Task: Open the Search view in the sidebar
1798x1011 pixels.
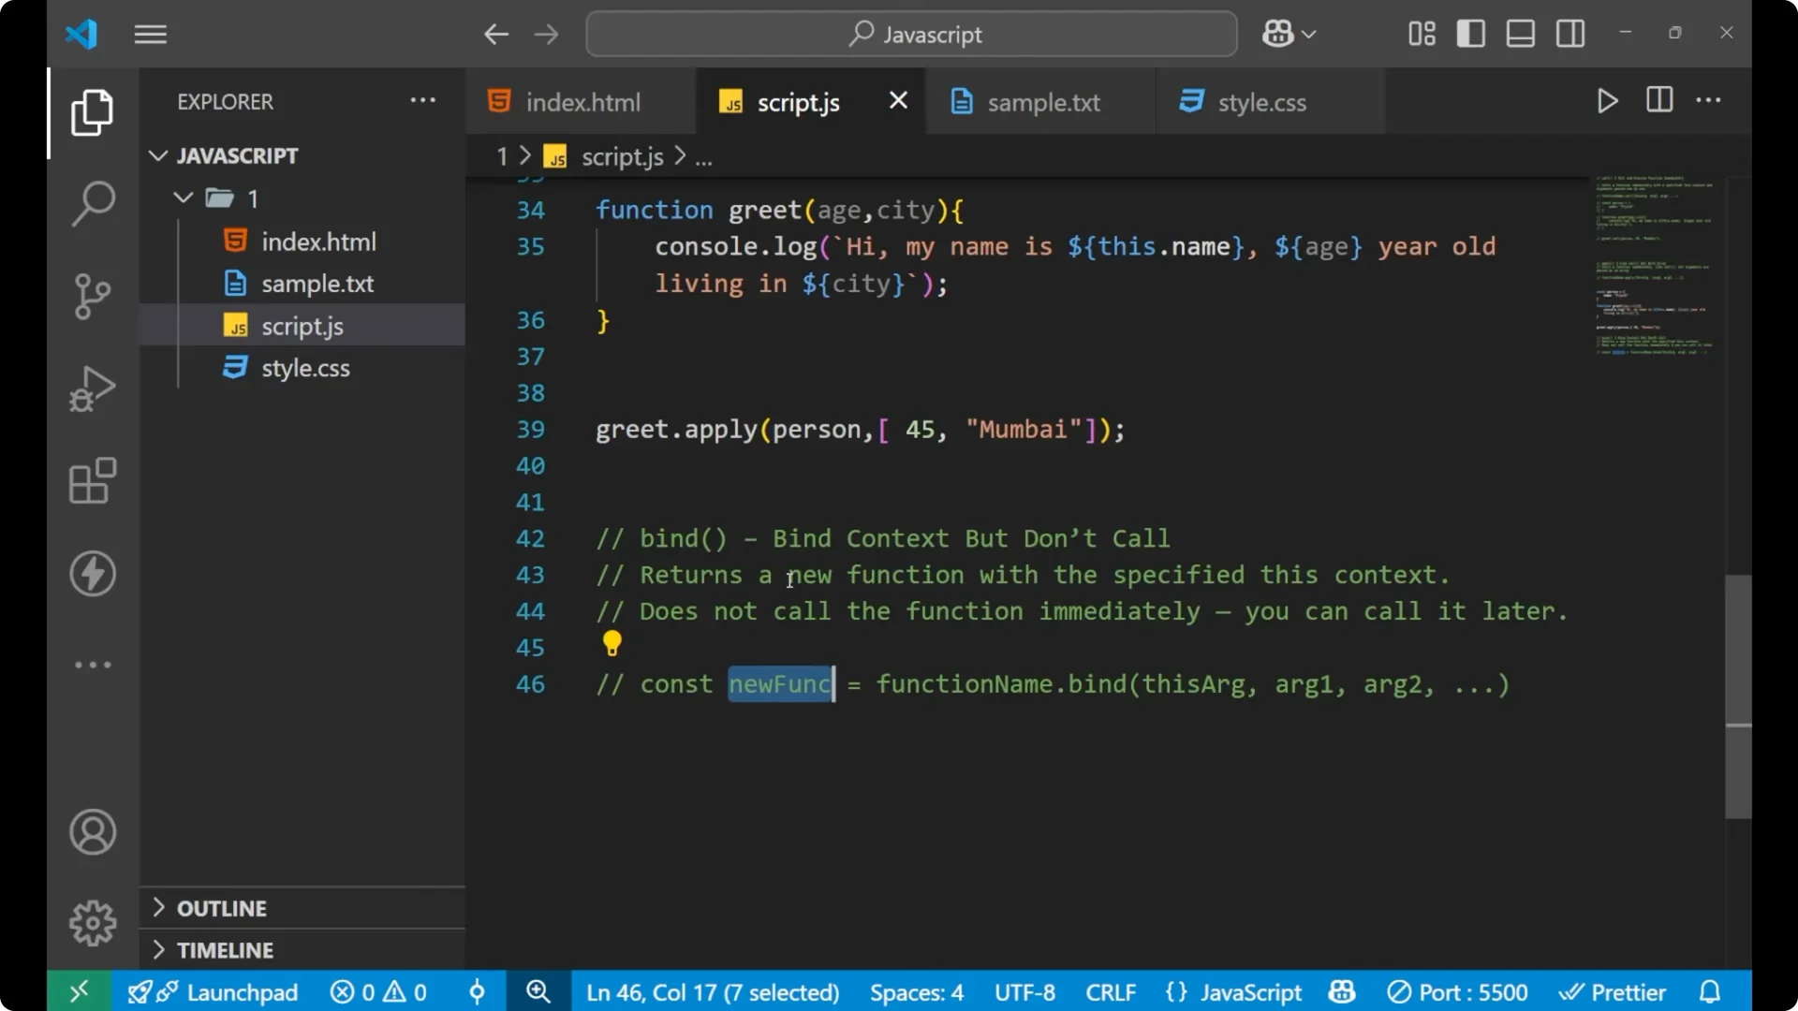Action: coord(92,203)
